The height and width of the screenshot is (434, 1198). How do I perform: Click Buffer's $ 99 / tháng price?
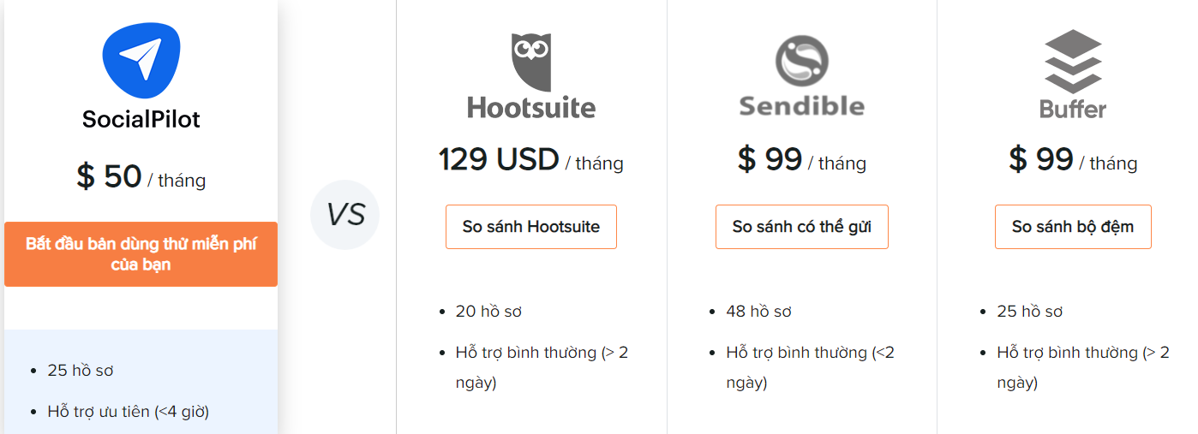coord(1073,160)
